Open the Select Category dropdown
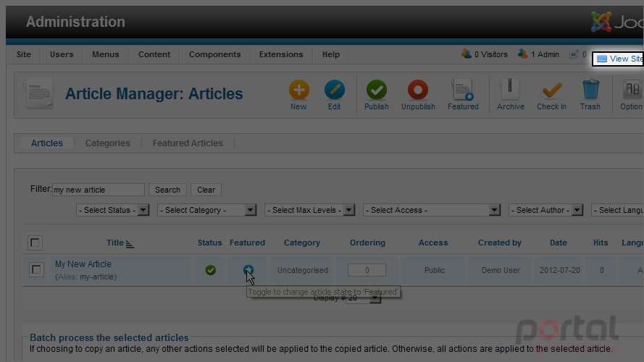 (207, 210)
